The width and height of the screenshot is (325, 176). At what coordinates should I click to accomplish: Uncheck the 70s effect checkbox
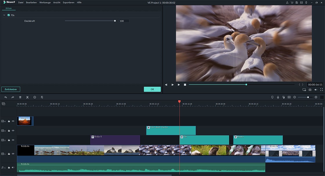point(8,15)
